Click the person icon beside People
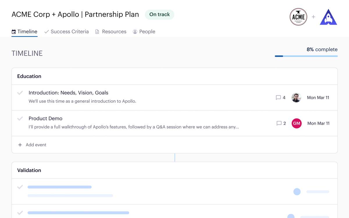Viewport: 349px width, 218px height. pyautogui.click(x=135, y=31)
